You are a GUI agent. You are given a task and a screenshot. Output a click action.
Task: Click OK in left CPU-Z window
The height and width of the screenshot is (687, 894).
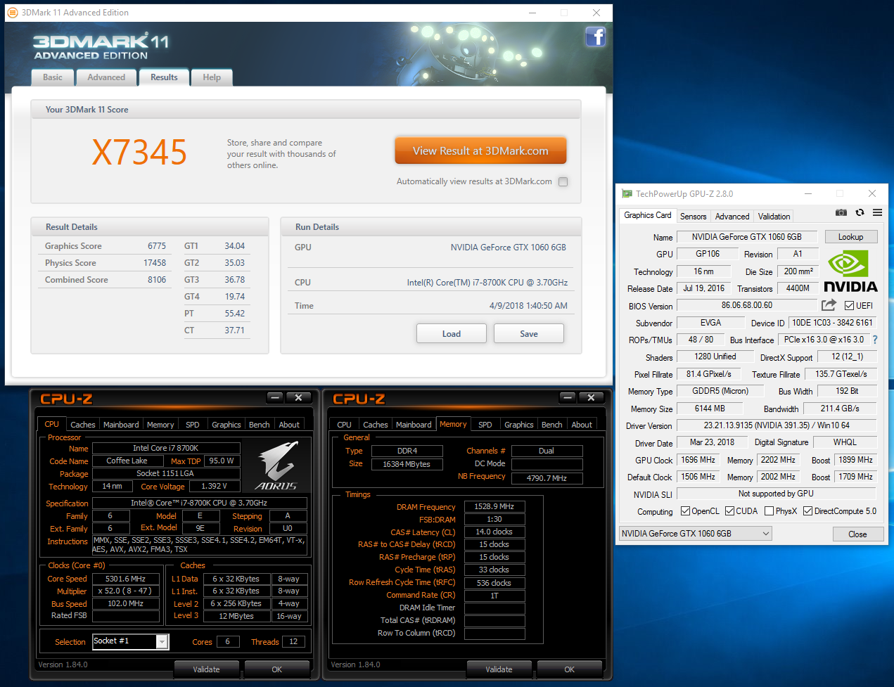pyautogui.click(x=277, y=669)
